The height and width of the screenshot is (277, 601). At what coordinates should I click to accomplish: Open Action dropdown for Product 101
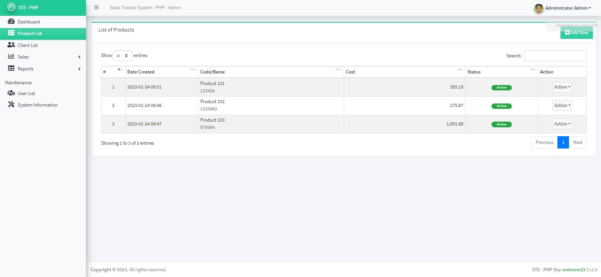tap(562, 87)
